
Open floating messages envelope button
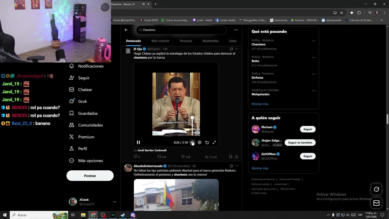(377, 203)
